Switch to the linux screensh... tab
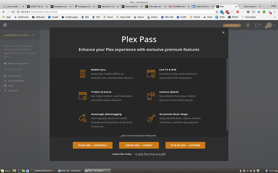The width and height of the screenshot is (278, 173). 250,6
